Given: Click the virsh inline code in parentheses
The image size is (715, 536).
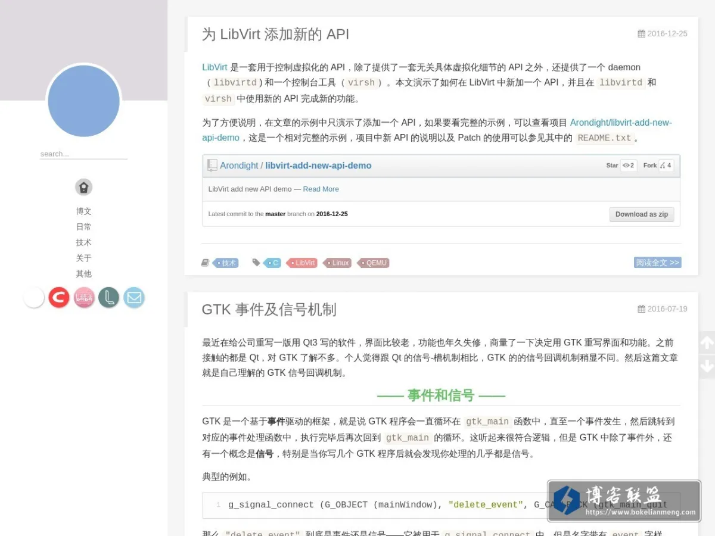Looking at the screenshot, I should pos(362,83).
